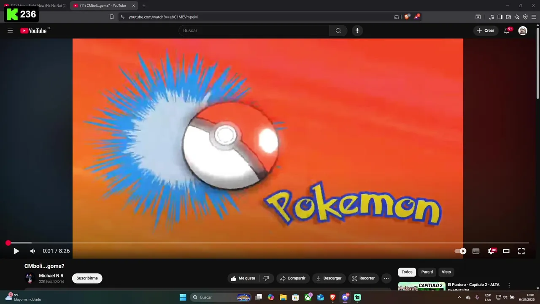The image size is (540, 304).
Task: Play the video
Action: click(16, 251)
